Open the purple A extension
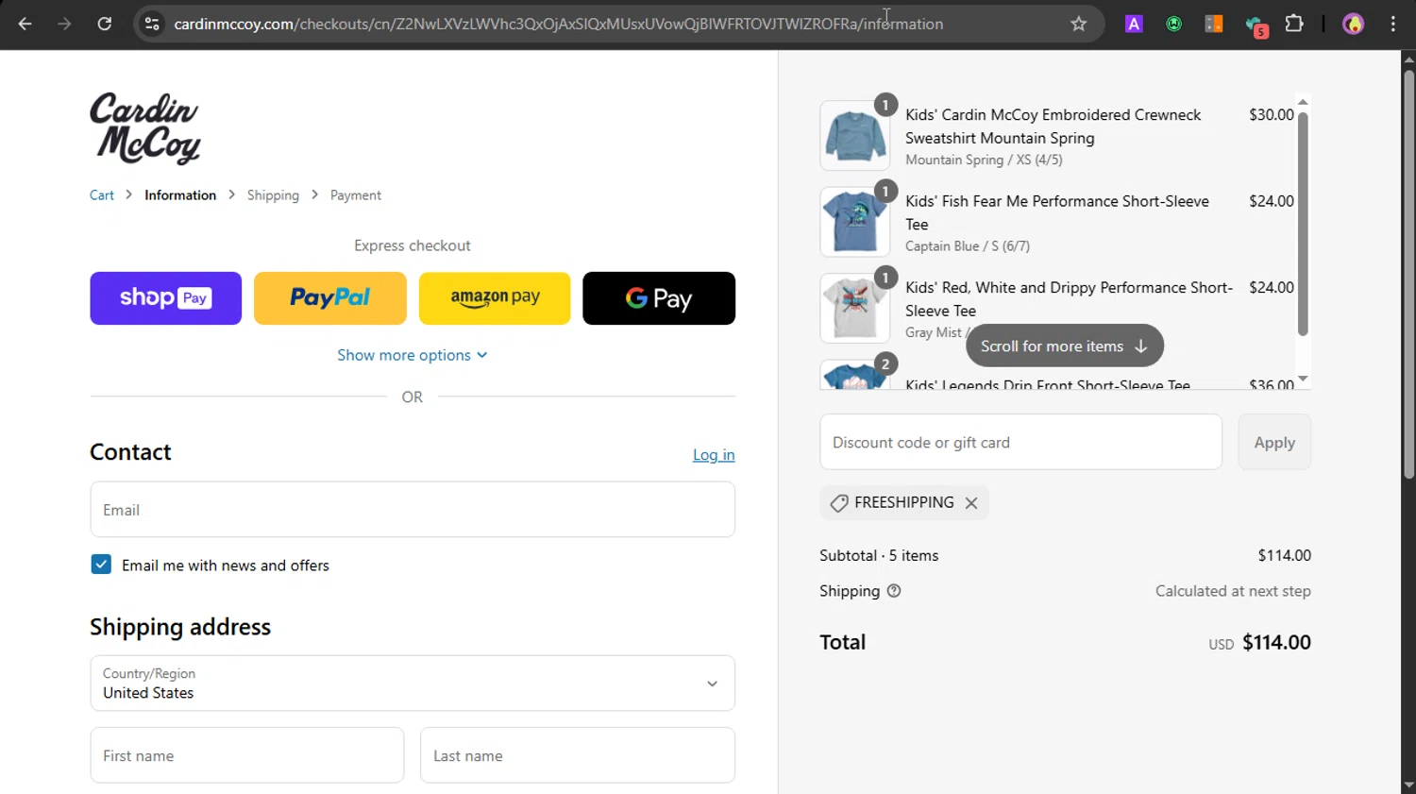The image size is (1416, 794). click(x=1134, y=24)
